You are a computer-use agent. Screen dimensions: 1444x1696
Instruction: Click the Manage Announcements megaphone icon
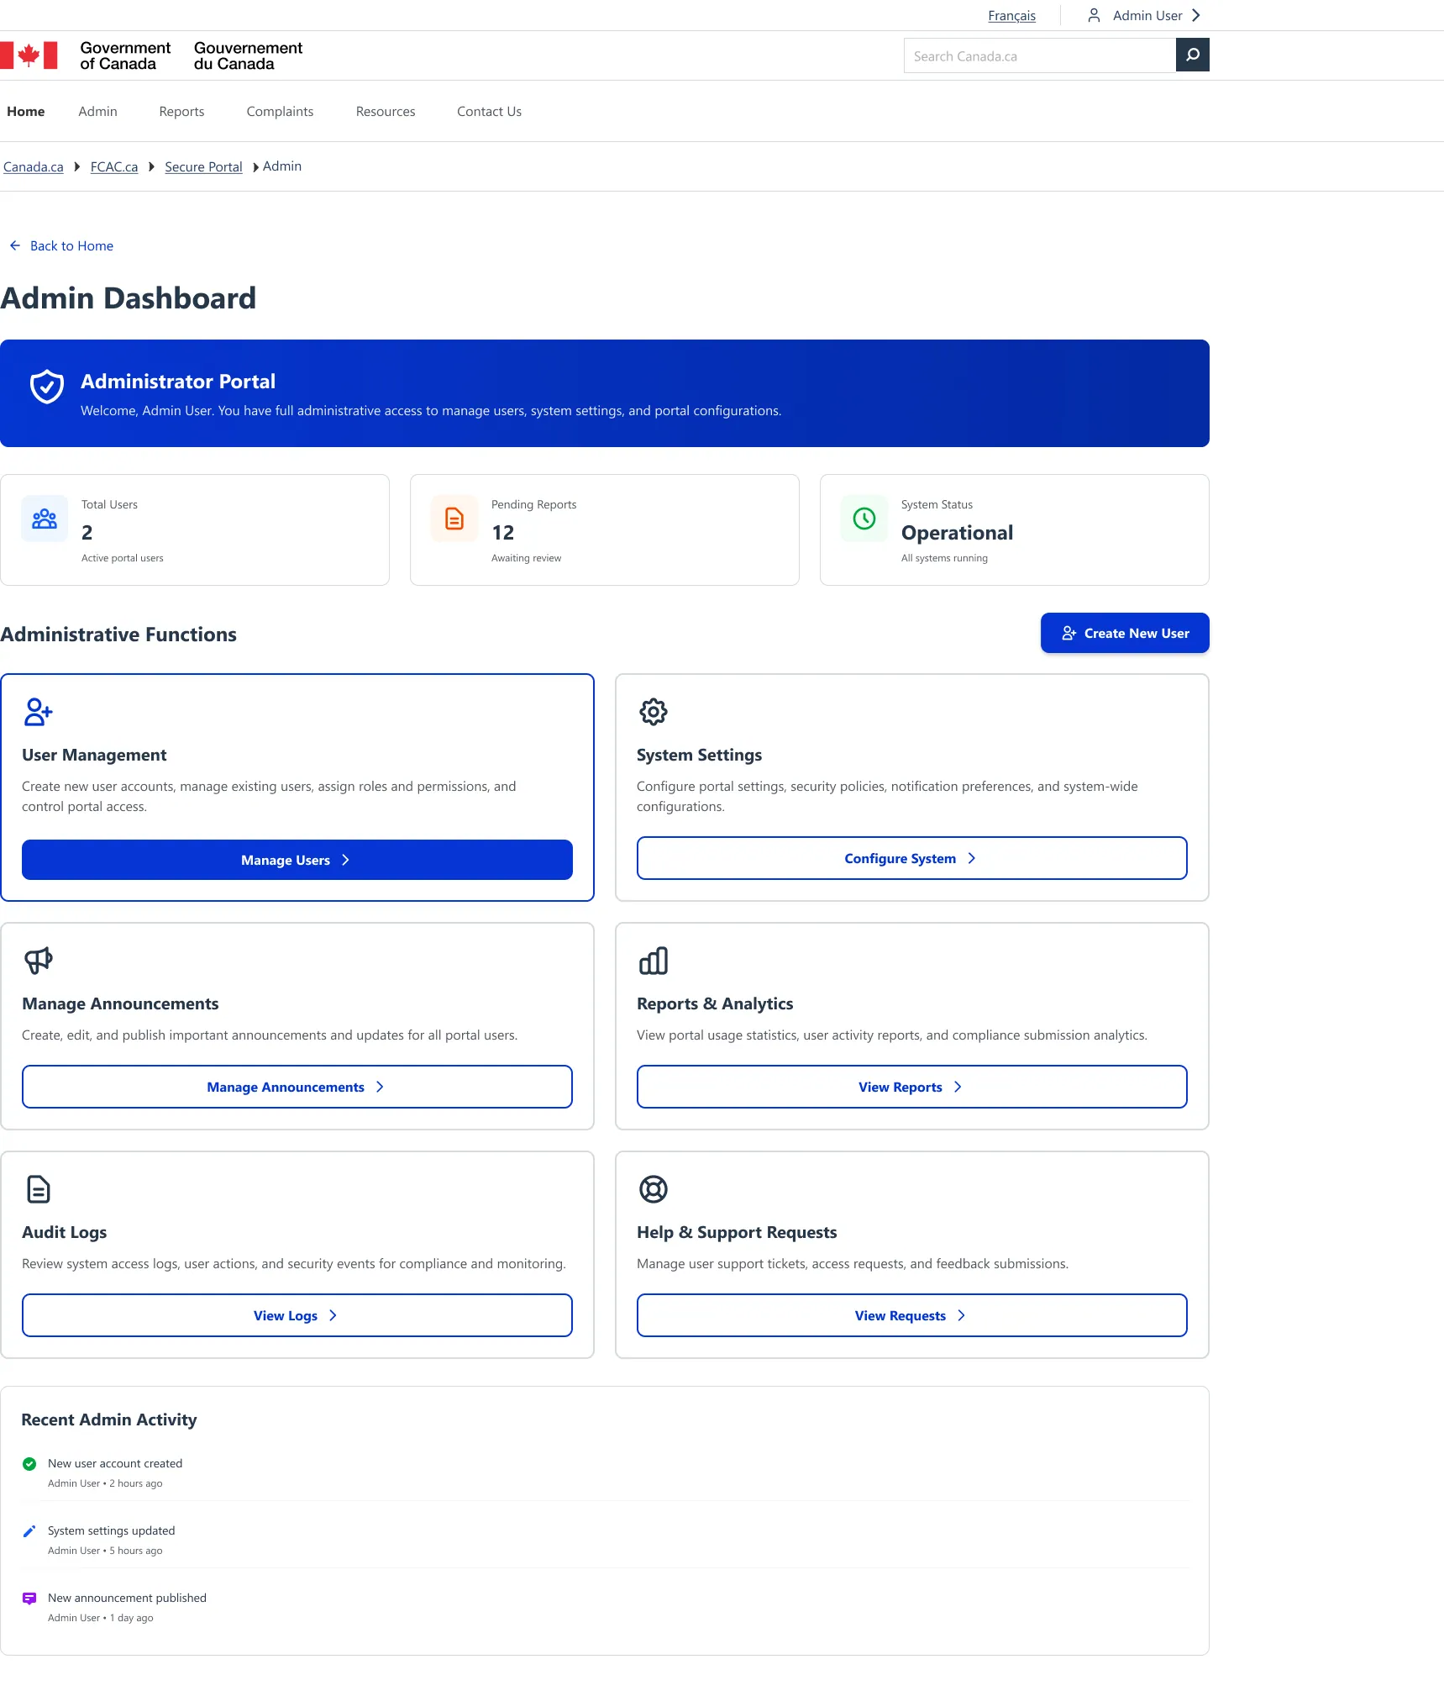point(39,961)
